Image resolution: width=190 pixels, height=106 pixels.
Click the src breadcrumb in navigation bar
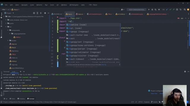pyautogui.click(x=8, y=10)
